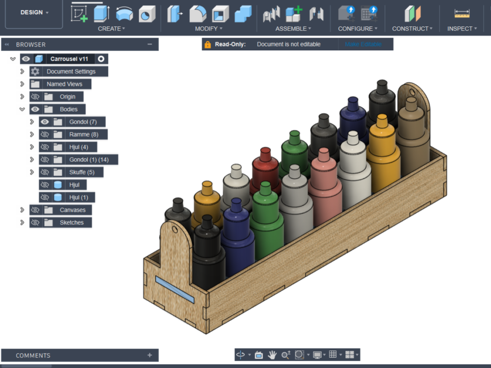Click the New Component icon

(x=293, y=13)
